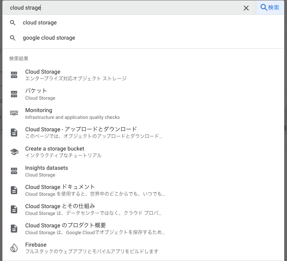Open the Monitoring result
This screenshot has width=287, height=261.
click(143, 113)
